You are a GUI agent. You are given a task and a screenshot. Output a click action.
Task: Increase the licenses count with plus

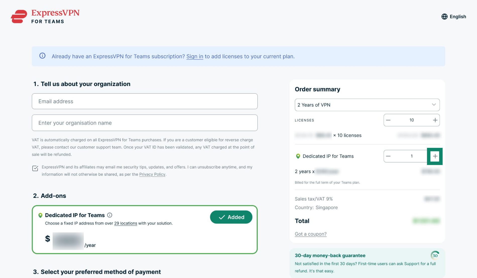(435, 120)
